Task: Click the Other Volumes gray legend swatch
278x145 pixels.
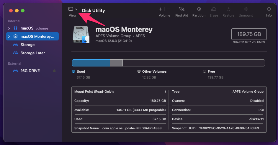Action: point(139,71)
